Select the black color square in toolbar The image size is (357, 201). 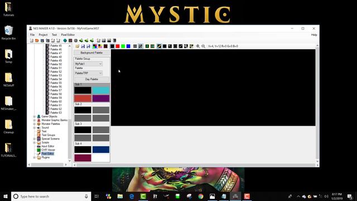coord(112,46)
